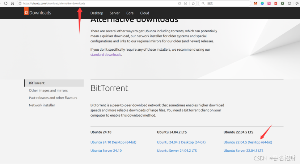The image size is (300, 164).
Task: Download Ubuntu 24.10 Desktop (64-bit) torrent
Action: point(113,142)
